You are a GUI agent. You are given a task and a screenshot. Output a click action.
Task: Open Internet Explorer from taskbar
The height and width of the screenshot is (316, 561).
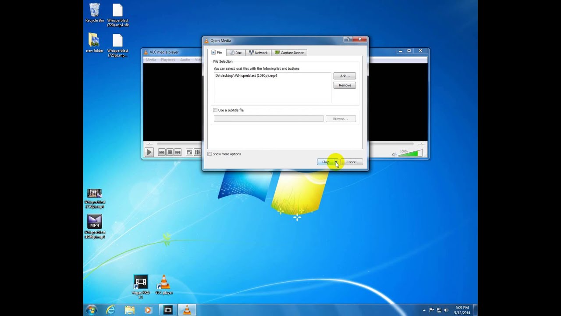111,310
